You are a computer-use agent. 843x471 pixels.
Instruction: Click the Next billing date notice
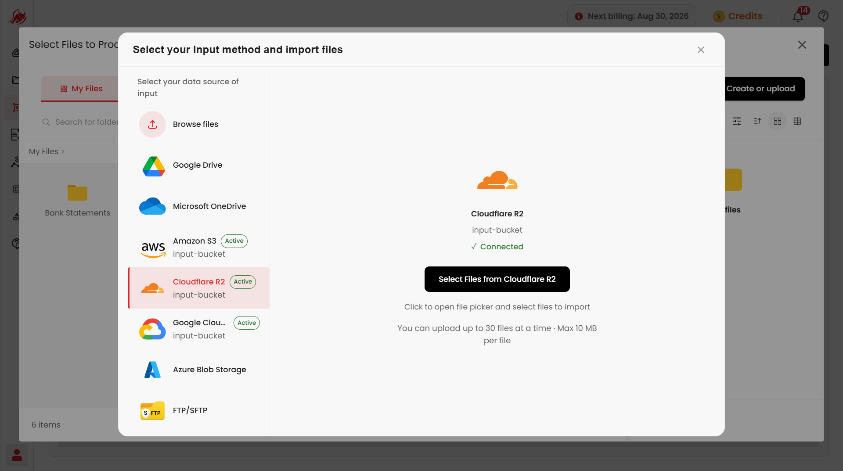[x=632, y=16]
